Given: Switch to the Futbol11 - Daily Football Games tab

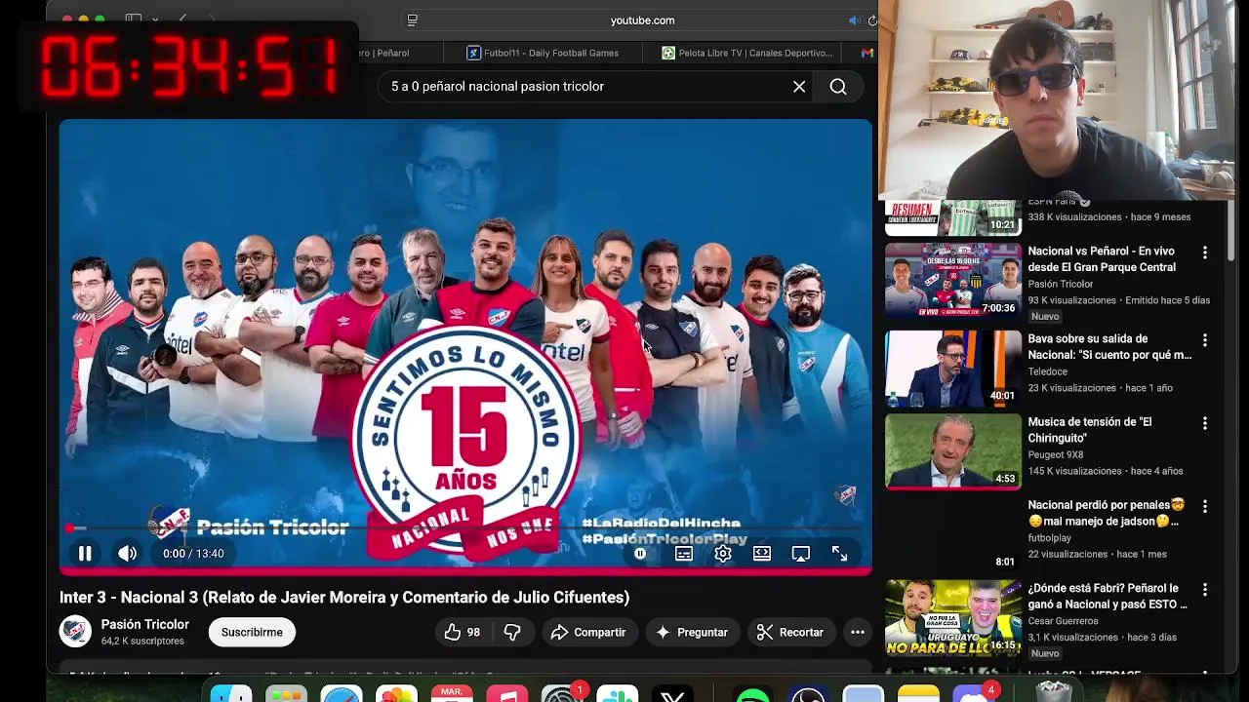Looking at the screenshot, I should tap(543, 53).
